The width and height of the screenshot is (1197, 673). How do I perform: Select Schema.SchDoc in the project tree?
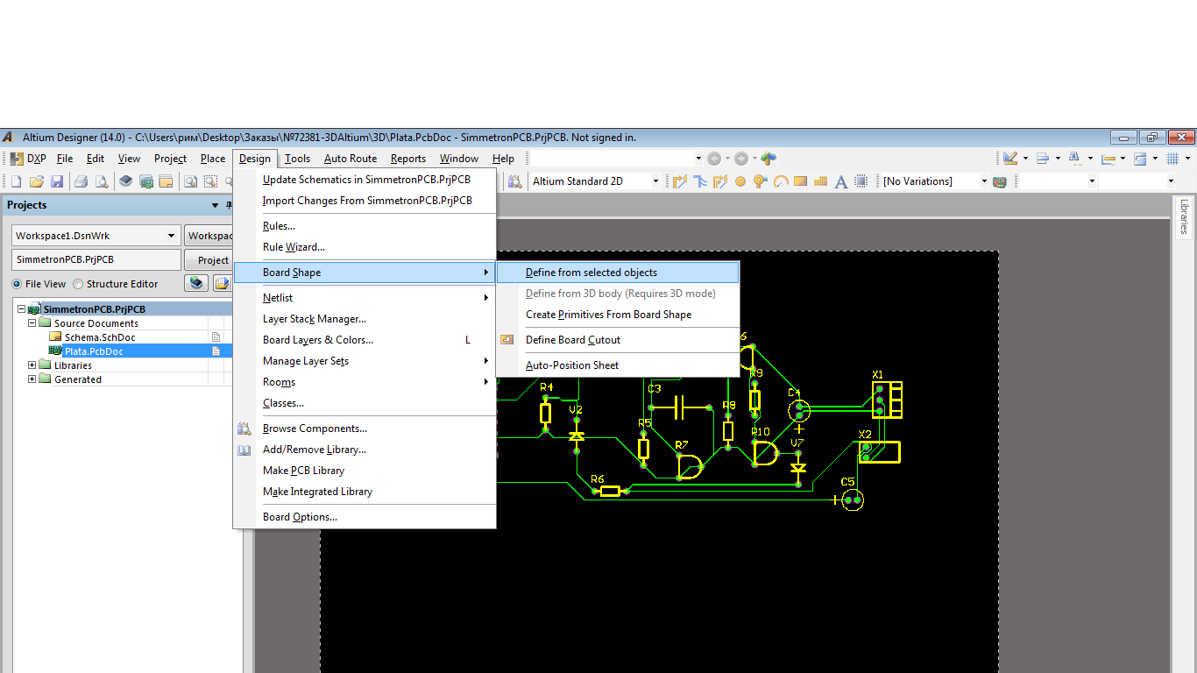(x=100, y=337)
